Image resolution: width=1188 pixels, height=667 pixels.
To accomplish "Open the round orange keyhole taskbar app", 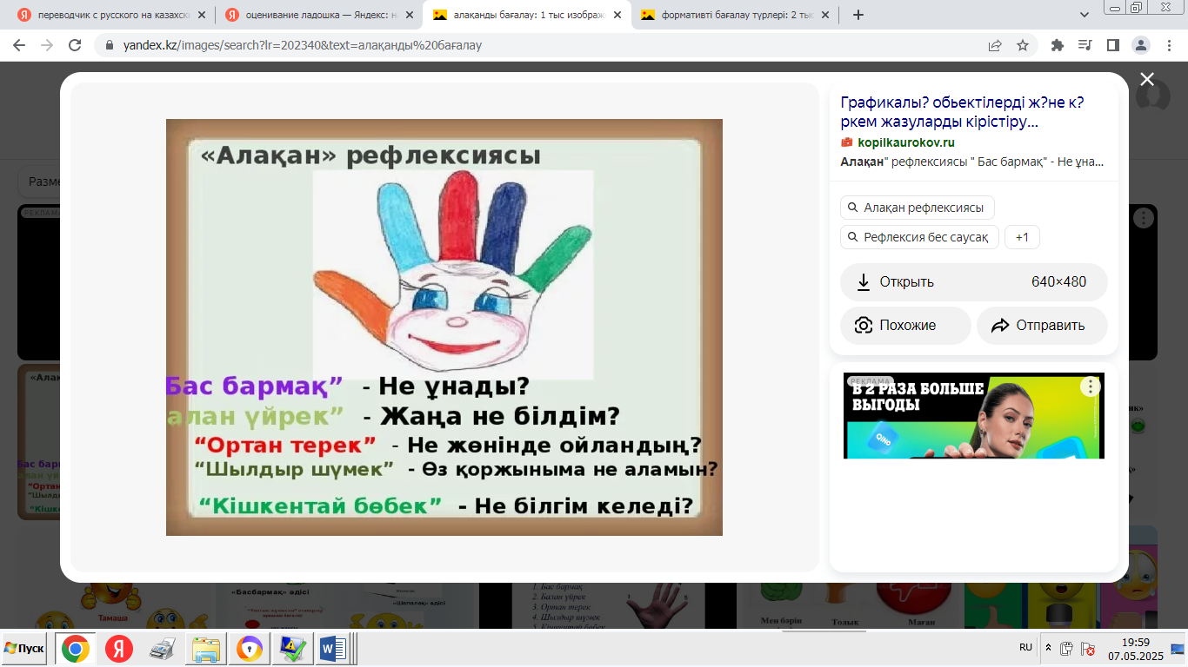I will (250, 649).
